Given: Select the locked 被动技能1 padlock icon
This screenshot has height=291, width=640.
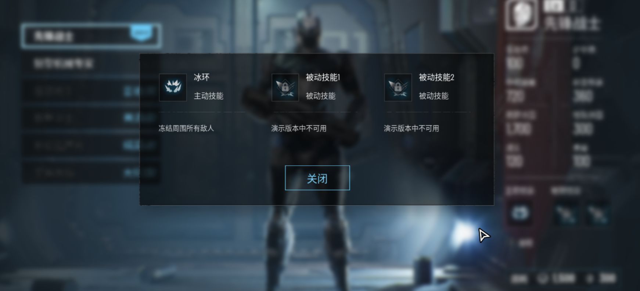Looking at the screenshot, I should 285,87.
